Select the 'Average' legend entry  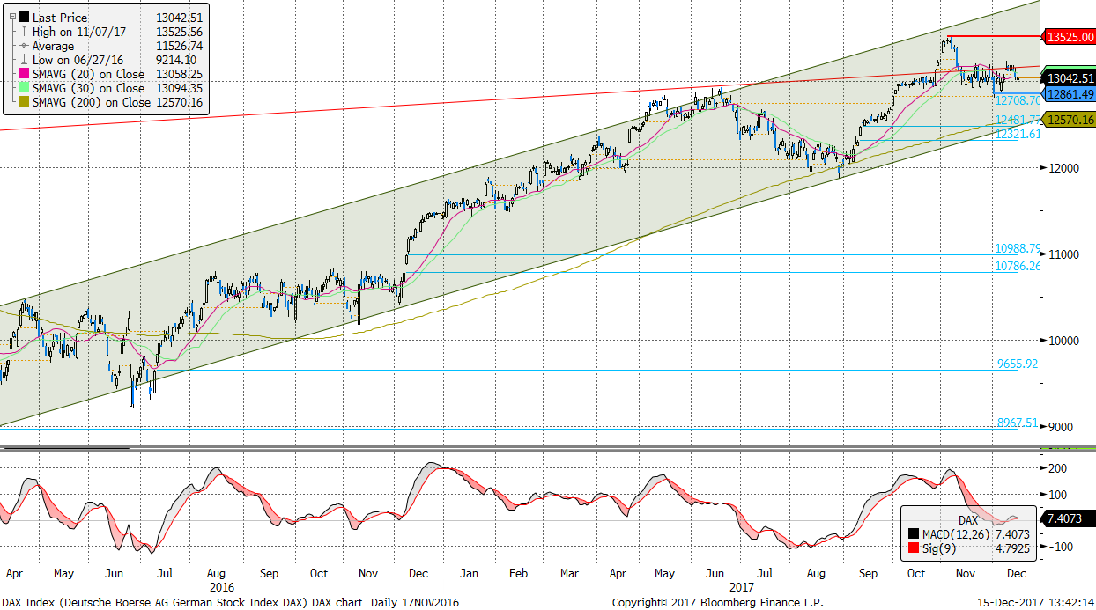tap(53, 46)
